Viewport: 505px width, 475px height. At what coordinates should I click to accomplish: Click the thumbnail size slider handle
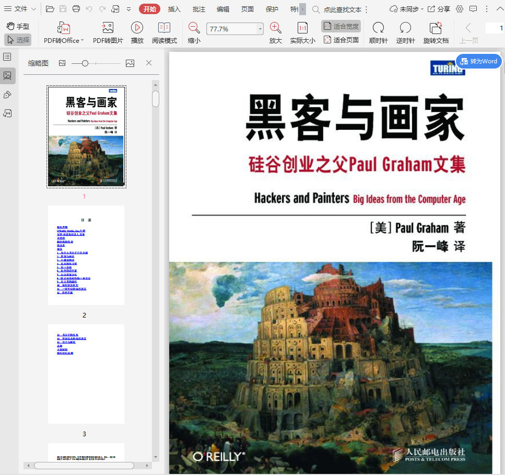click(85, 63)
